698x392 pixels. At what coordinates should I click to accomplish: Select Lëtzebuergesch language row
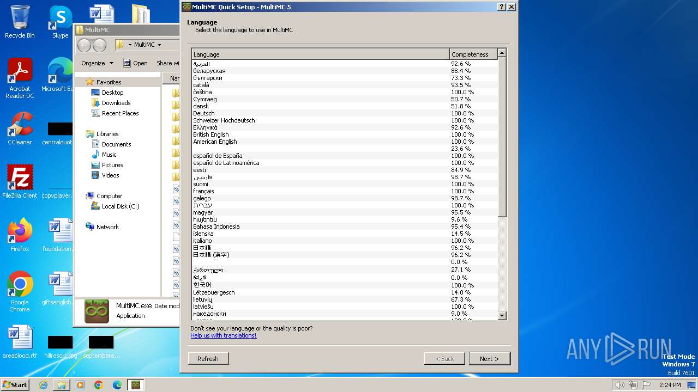(x=345, y=292)
